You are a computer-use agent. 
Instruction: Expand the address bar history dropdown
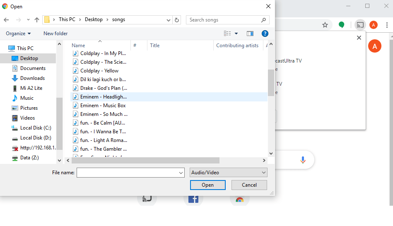[169, 20]
